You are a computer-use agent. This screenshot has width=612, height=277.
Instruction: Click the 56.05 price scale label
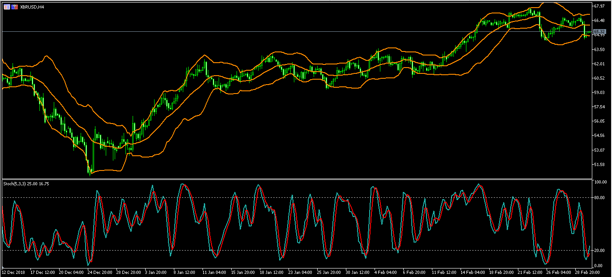[x=599, y=121]
